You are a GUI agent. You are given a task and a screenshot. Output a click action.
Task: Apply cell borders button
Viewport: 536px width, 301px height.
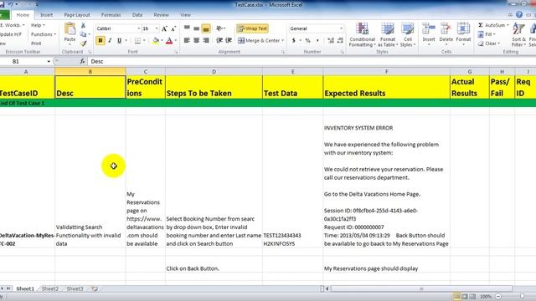click(137, 41)
